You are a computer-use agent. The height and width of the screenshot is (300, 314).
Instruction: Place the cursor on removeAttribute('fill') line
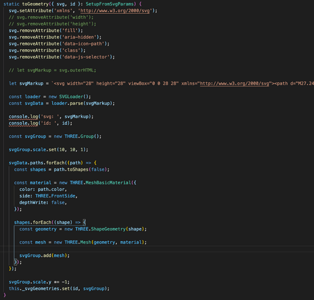click(x=46, y=31)
